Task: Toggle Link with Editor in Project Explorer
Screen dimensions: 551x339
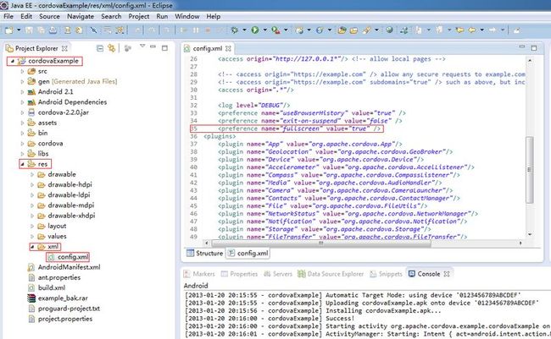Action: pos(112,48)
